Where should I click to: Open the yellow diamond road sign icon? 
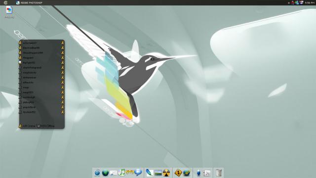178,173
